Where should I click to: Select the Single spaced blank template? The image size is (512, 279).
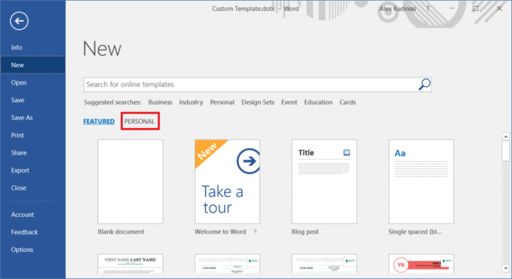[421, 182]
